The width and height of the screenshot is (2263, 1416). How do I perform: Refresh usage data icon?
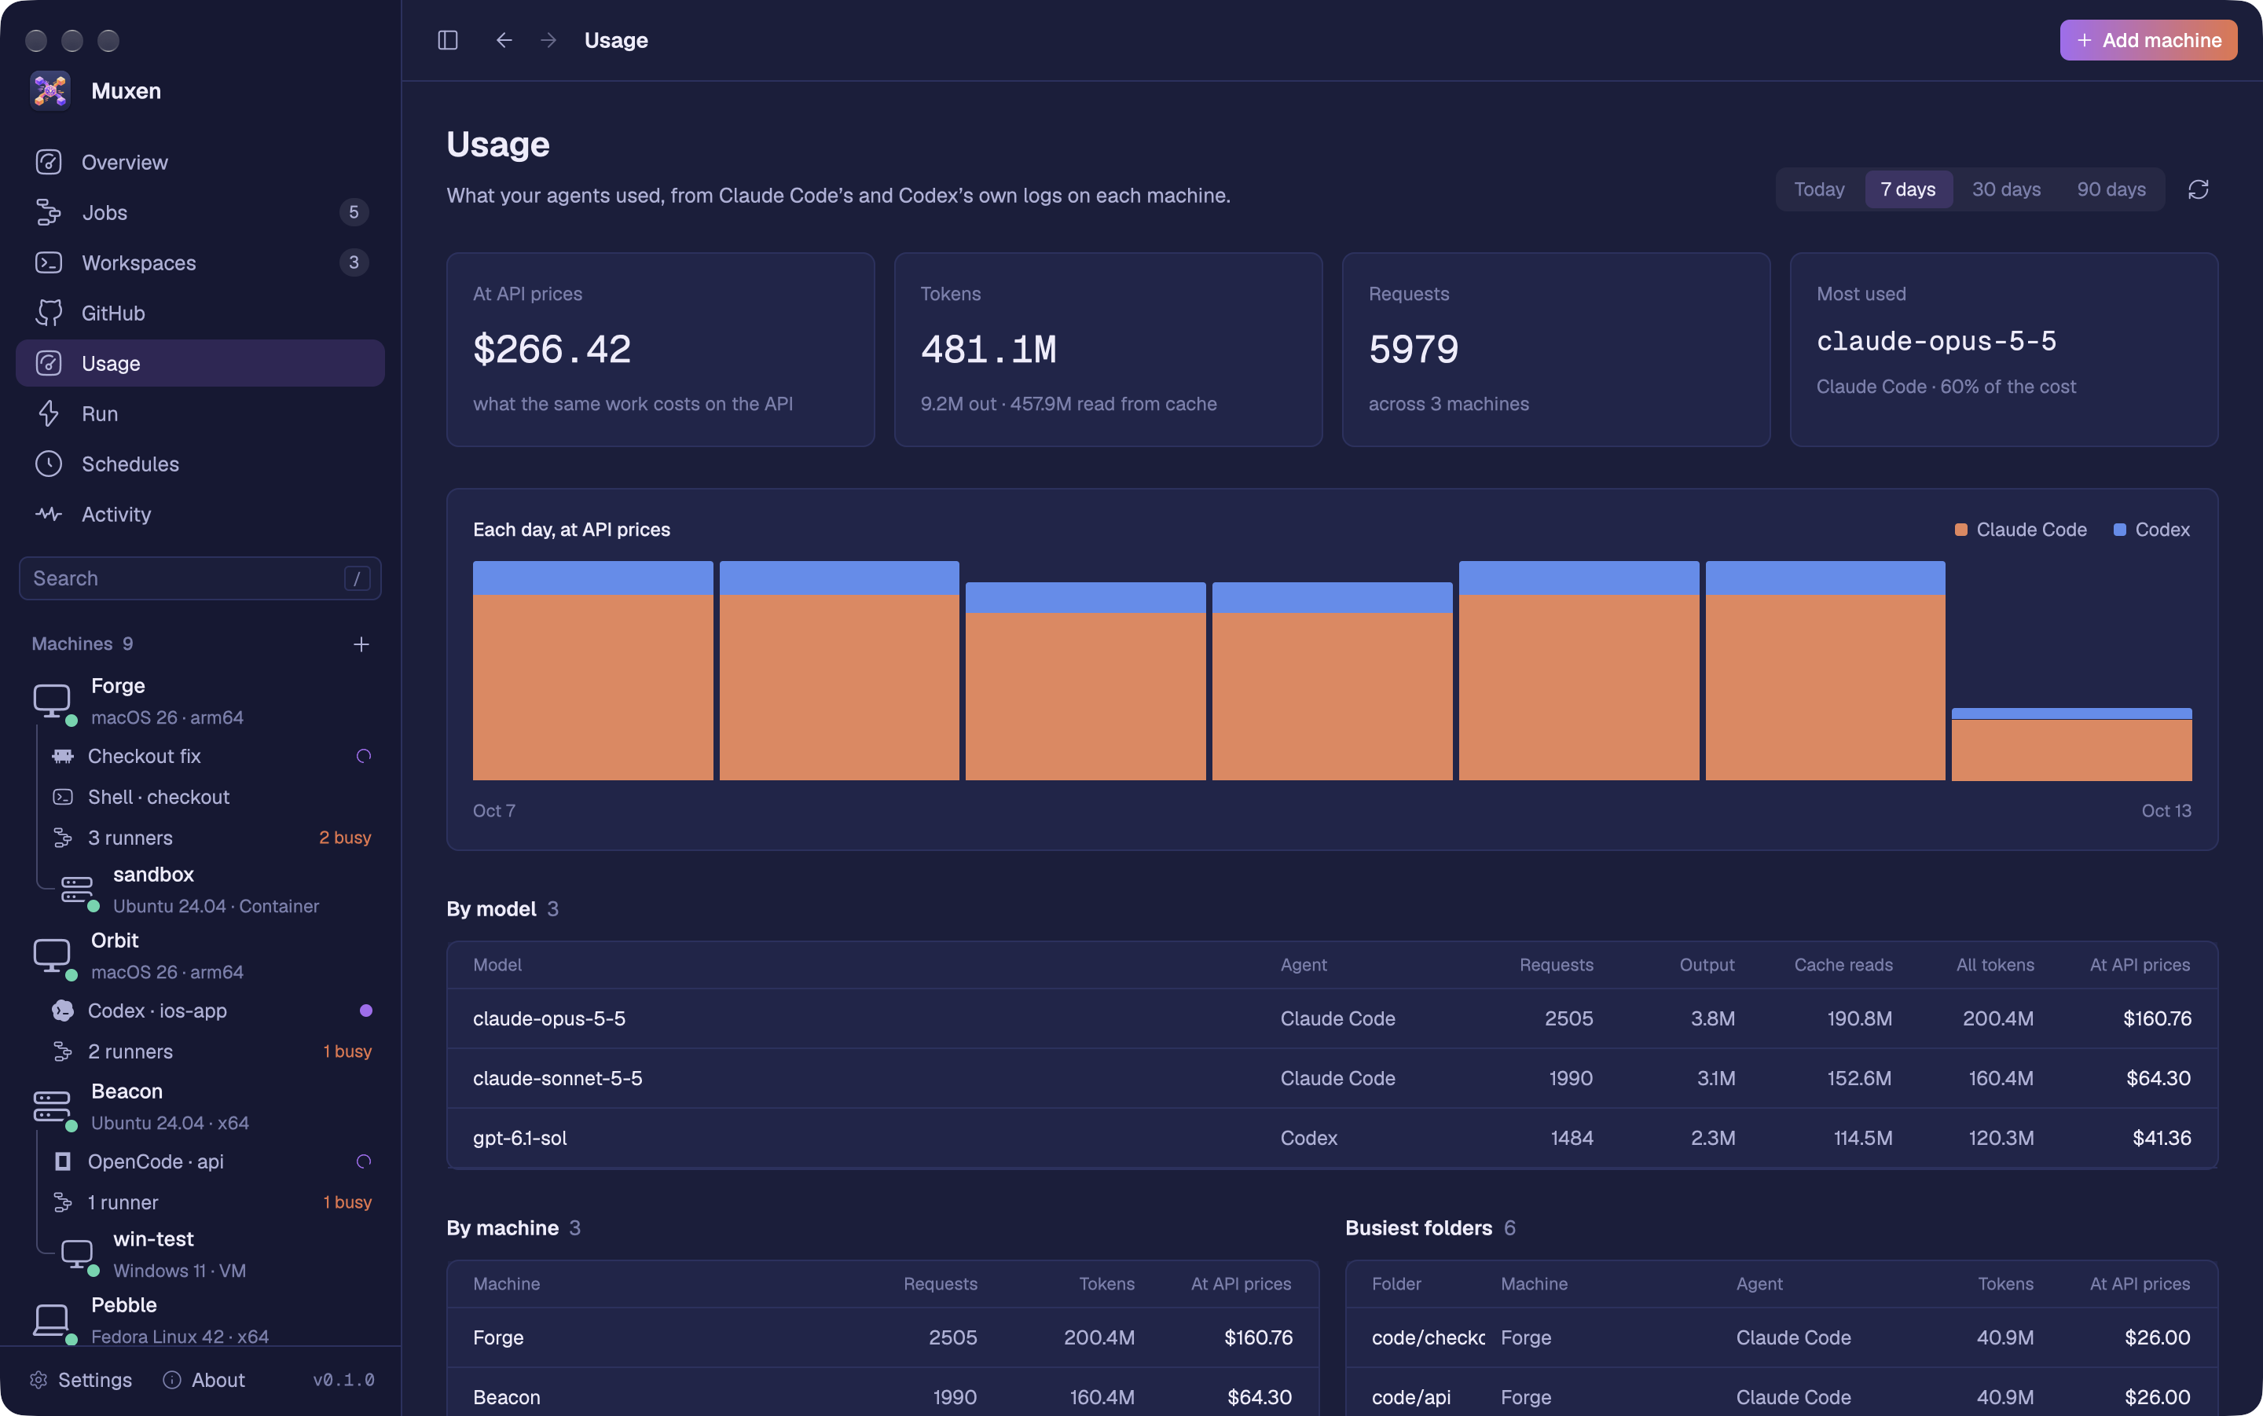(2198, 189)
